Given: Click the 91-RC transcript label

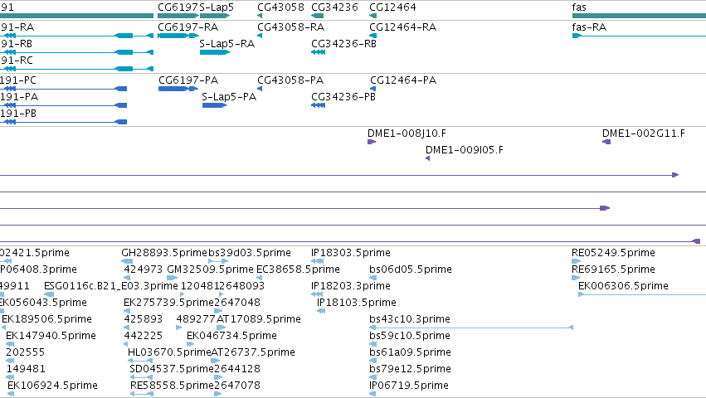Looking at the screenshot, I should click(17, 61).
